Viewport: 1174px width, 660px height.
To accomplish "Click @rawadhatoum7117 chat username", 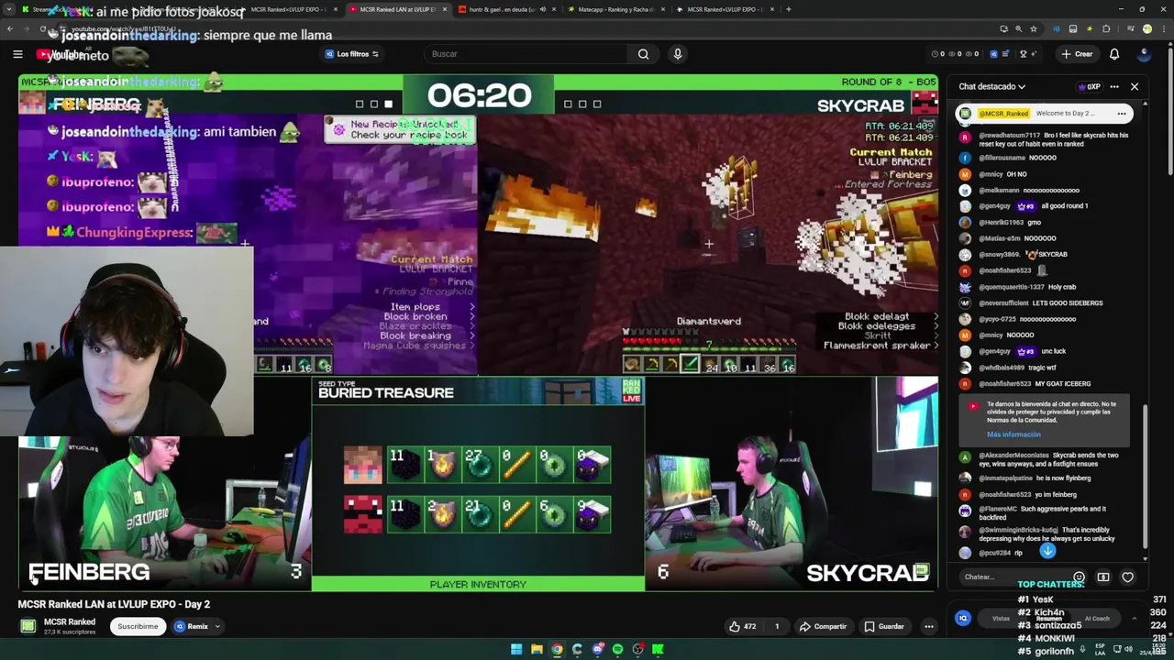I will tap(1009, 135).
